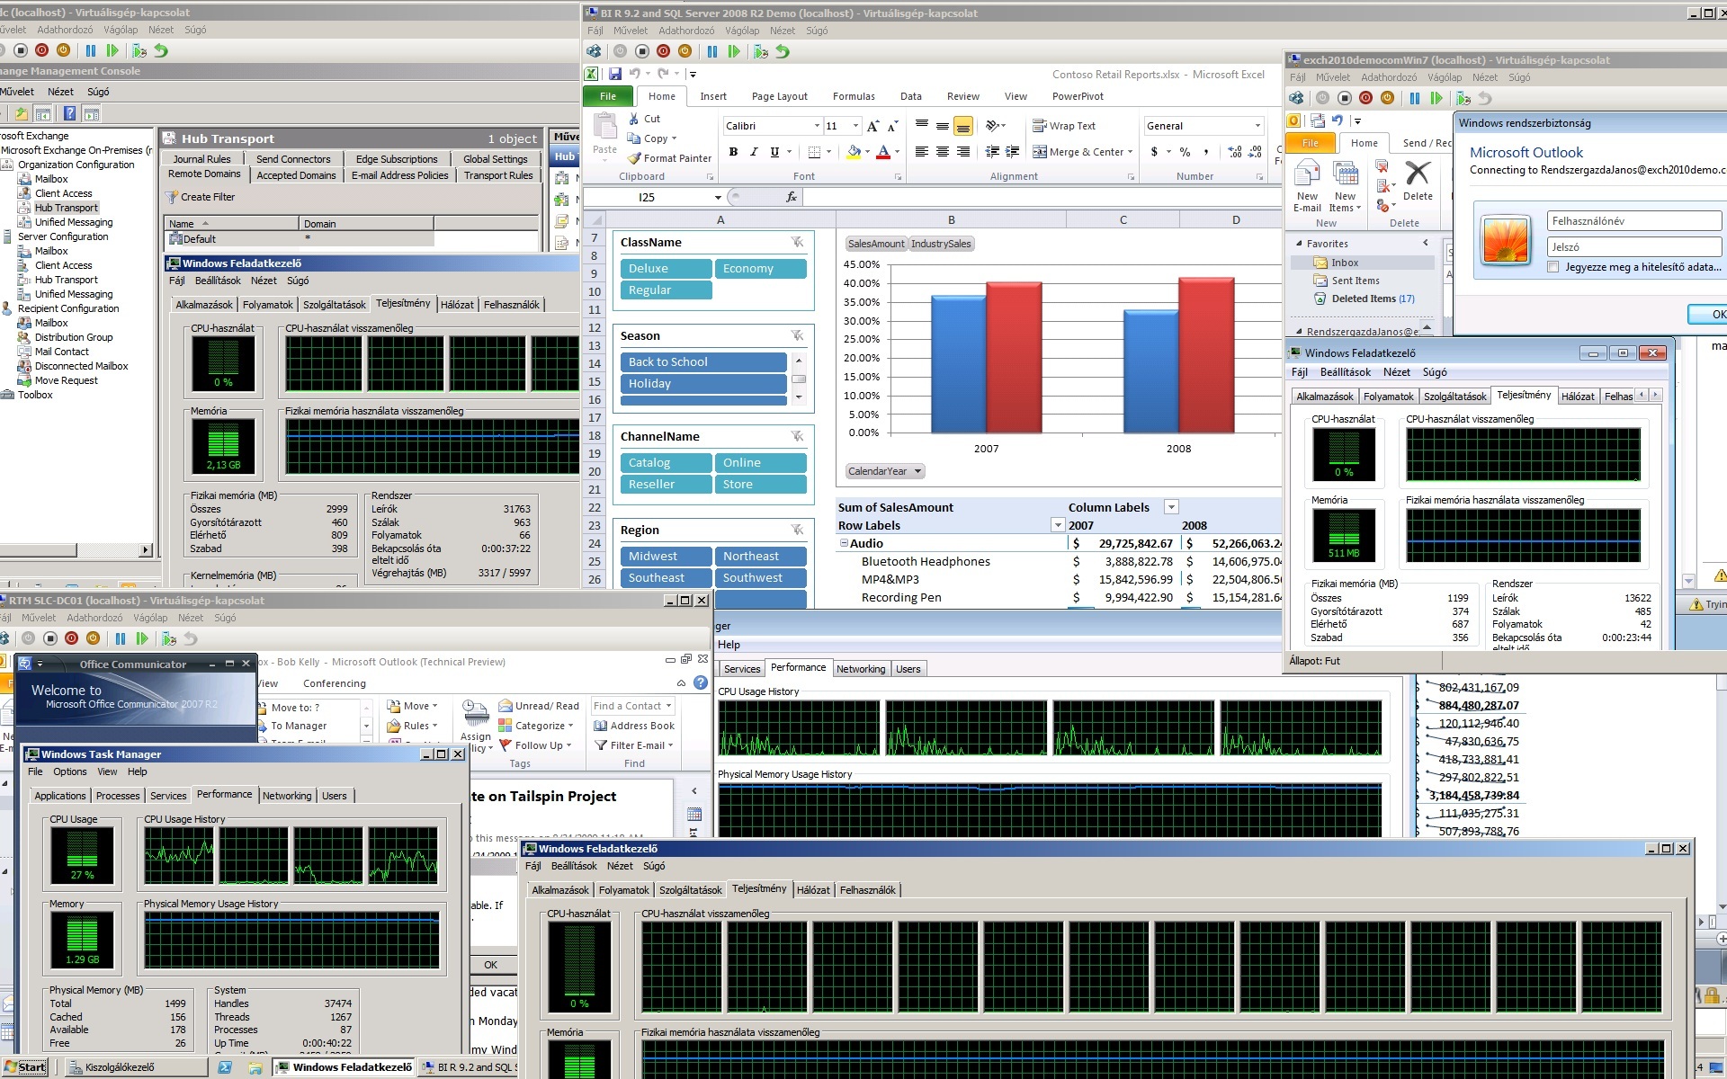Open the General number format dropdown
The height and width of the screenshot is (1079, 1727).
point(1257,126)
